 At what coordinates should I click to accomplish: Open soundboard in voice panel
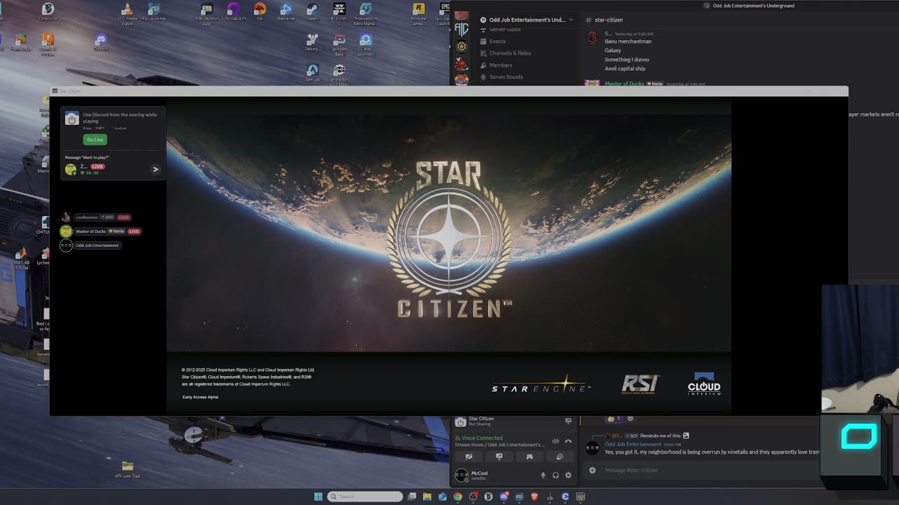pyautogui.click(x=560, y=457)
